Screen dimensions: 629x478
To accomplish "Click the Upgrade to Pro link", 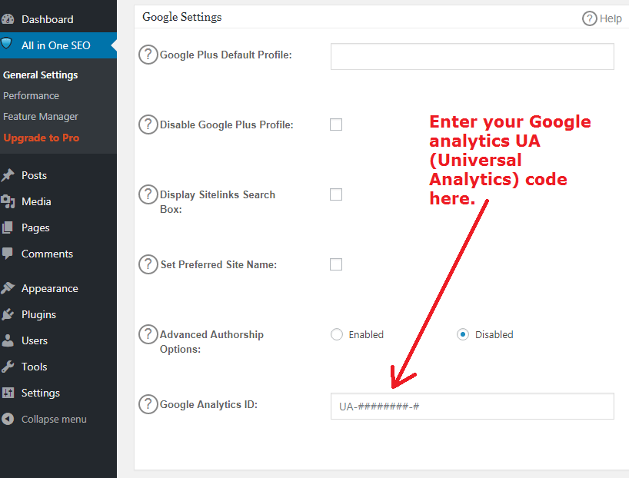I will 42,138.
